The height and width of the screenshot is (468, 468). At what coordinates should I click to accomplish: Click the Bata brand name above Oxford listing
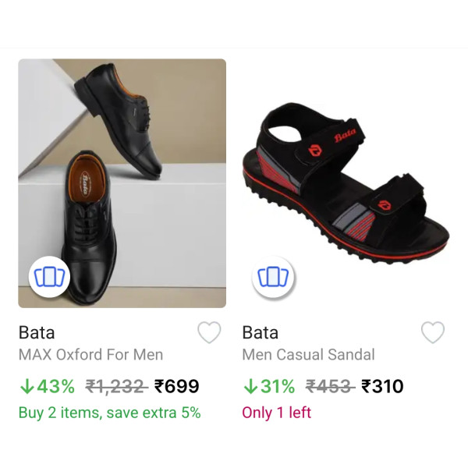[37, 332]
